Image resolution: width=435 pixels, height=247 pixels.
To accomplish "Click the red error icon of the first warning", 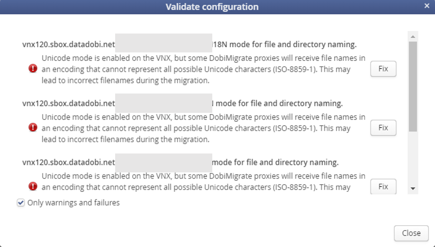I will pyautogui.click(x=33, y=69).
